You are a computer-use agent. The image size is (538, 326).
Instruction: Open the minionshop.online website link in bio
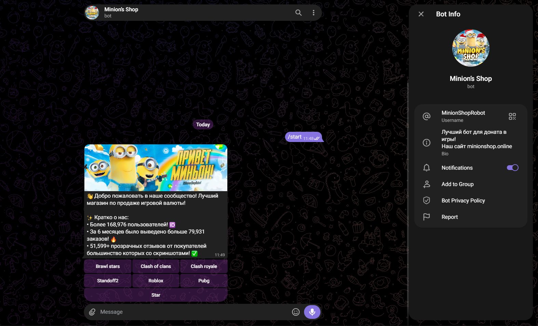[489, 146]
